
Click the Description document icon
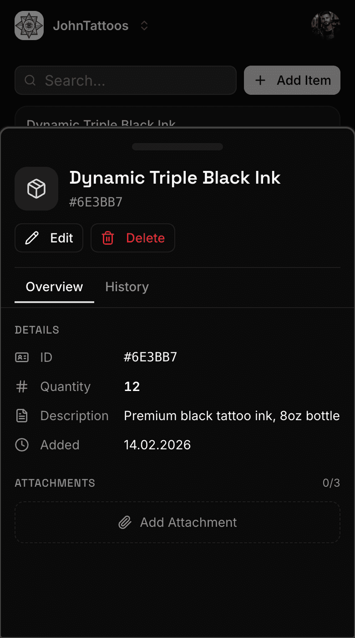(x=22, y=416)
